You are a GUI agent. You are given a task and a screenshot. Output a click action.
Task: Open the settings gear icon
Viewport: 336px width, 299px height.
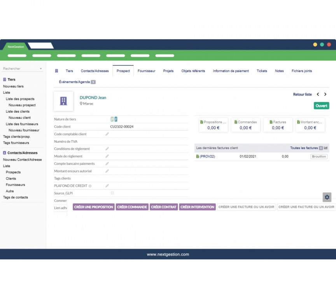tap(327, 197)
